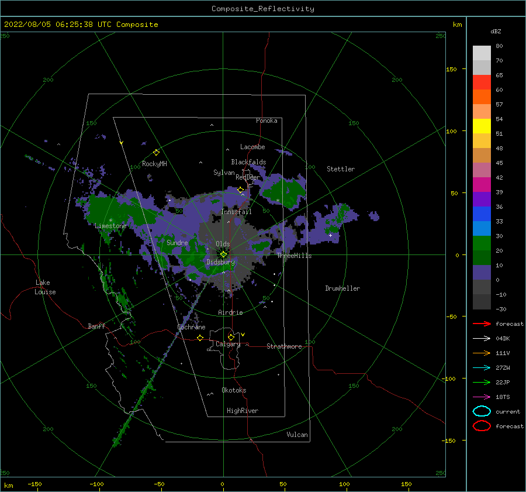Click the yellow diamond marker inside Calgary
This screenshot has width=526, height=492.
click(231, 337)
